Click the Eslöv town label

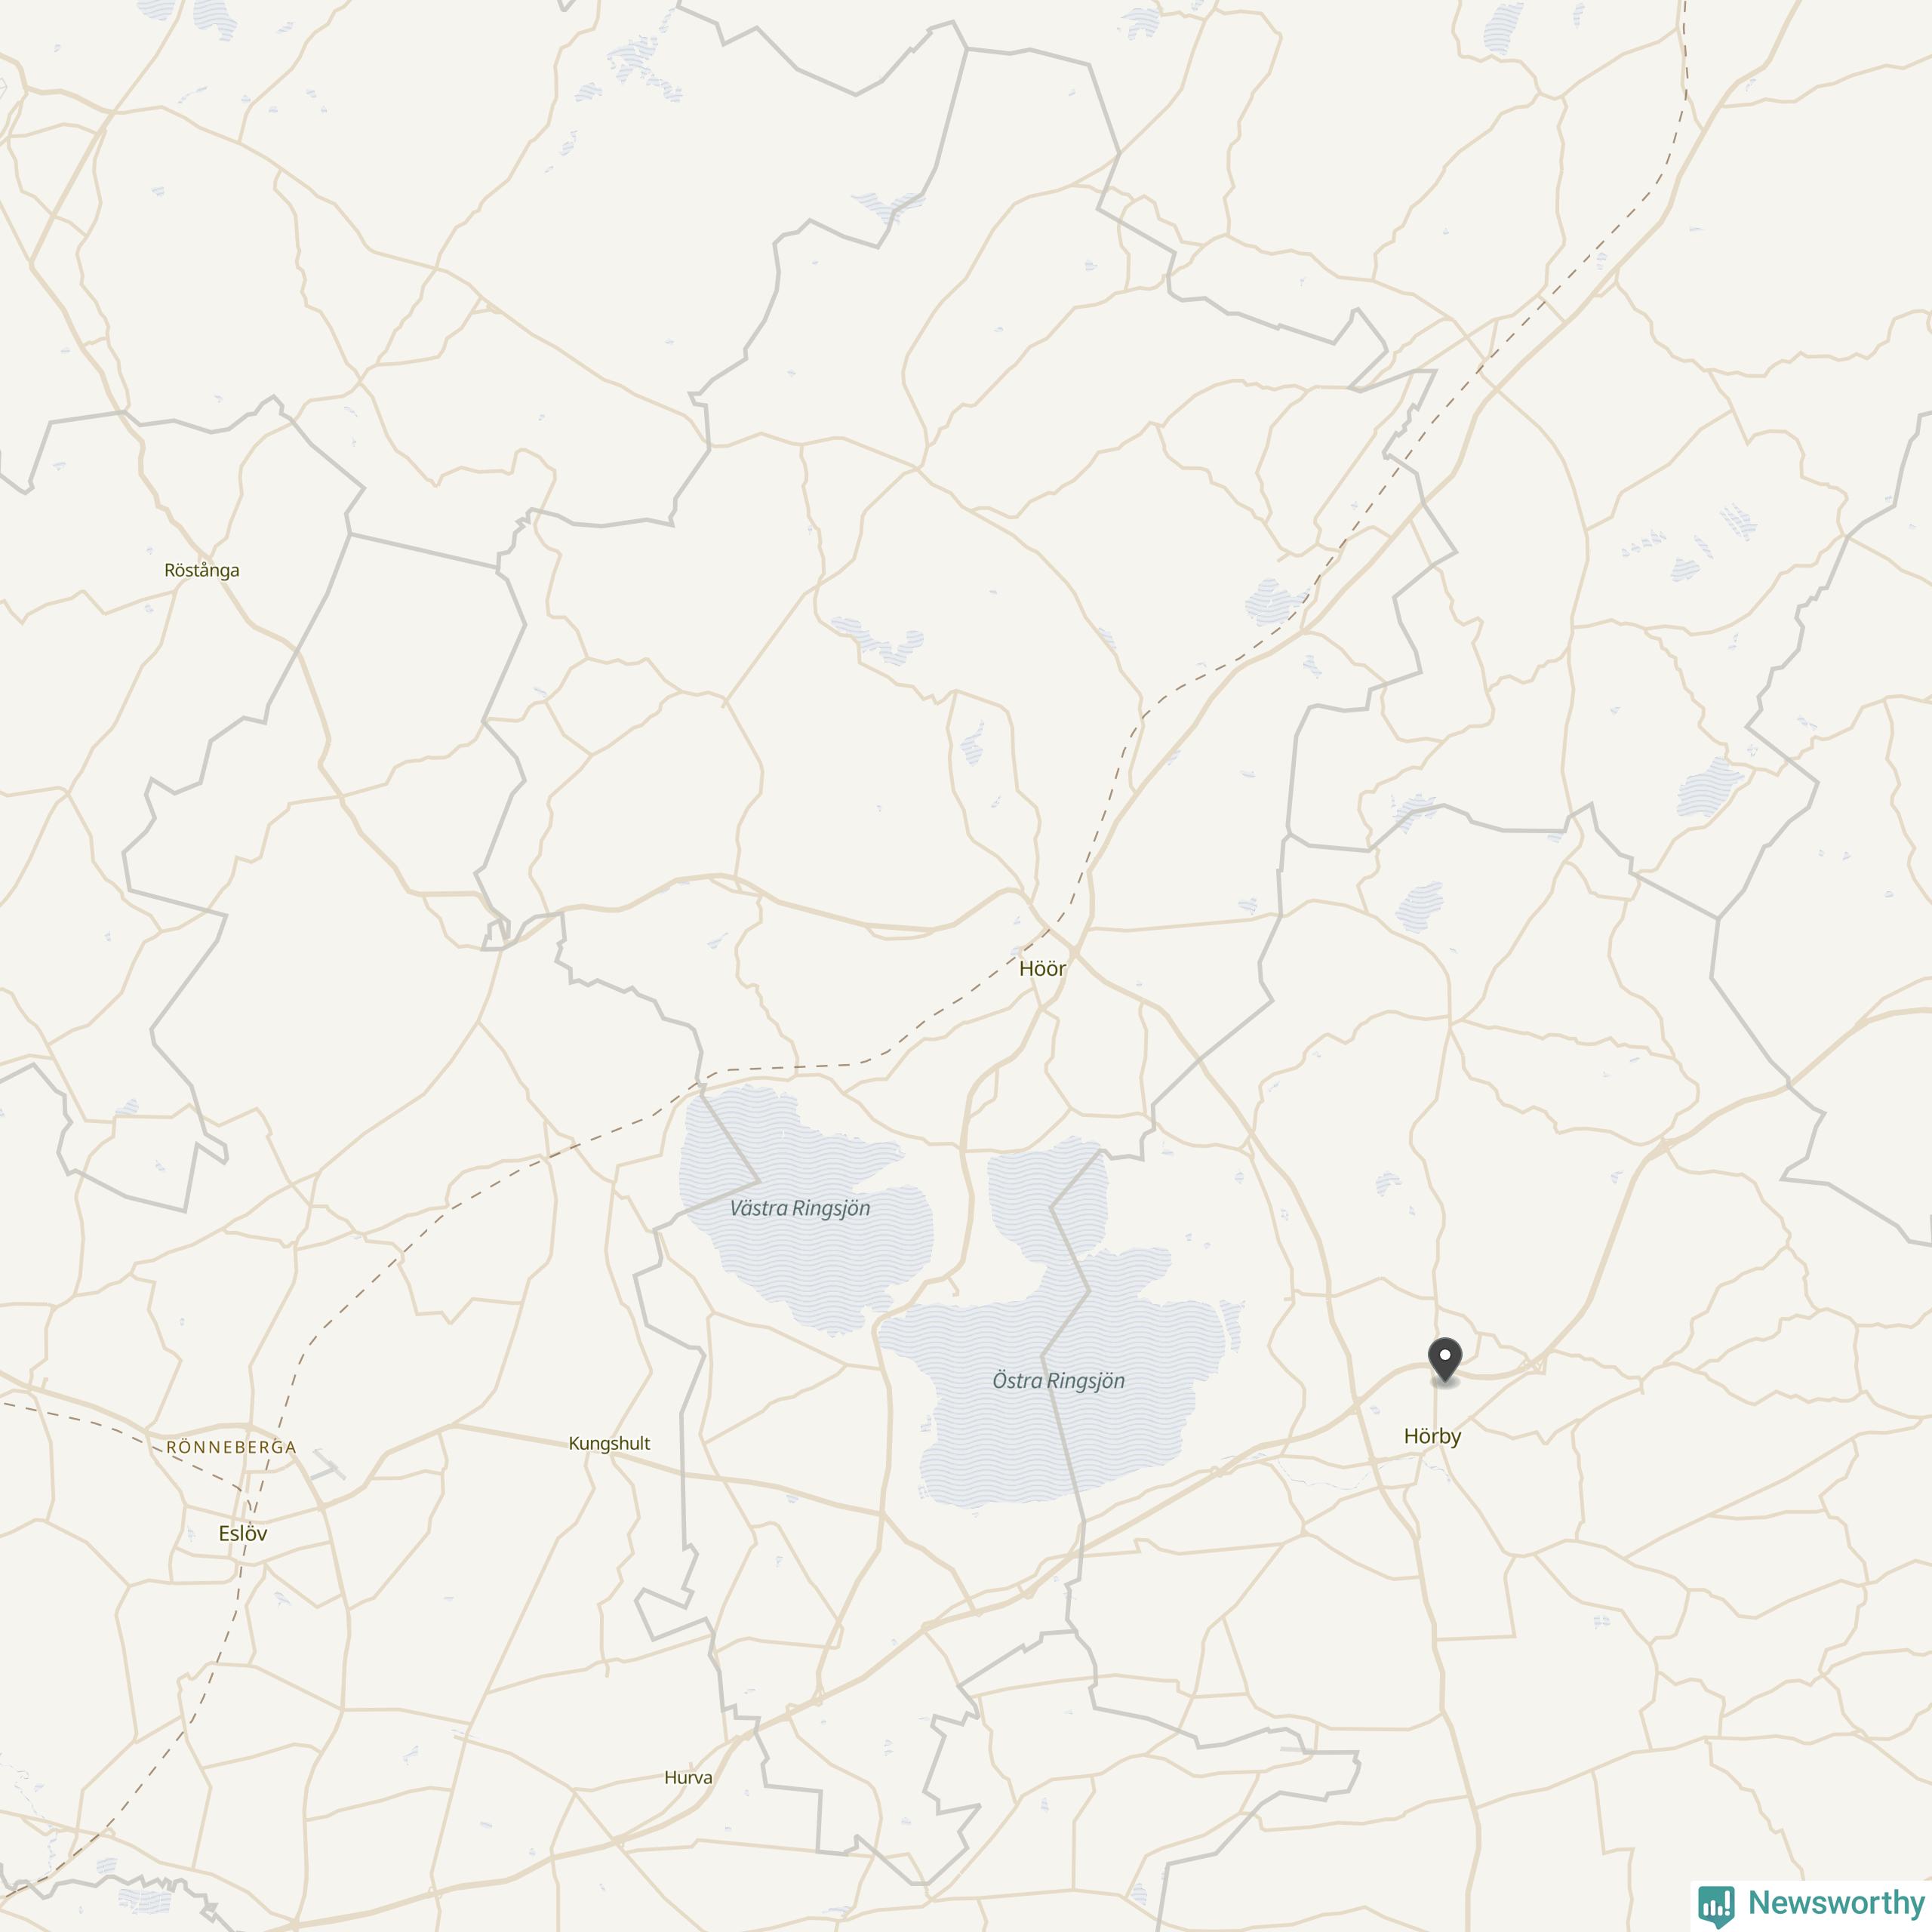243,1533
